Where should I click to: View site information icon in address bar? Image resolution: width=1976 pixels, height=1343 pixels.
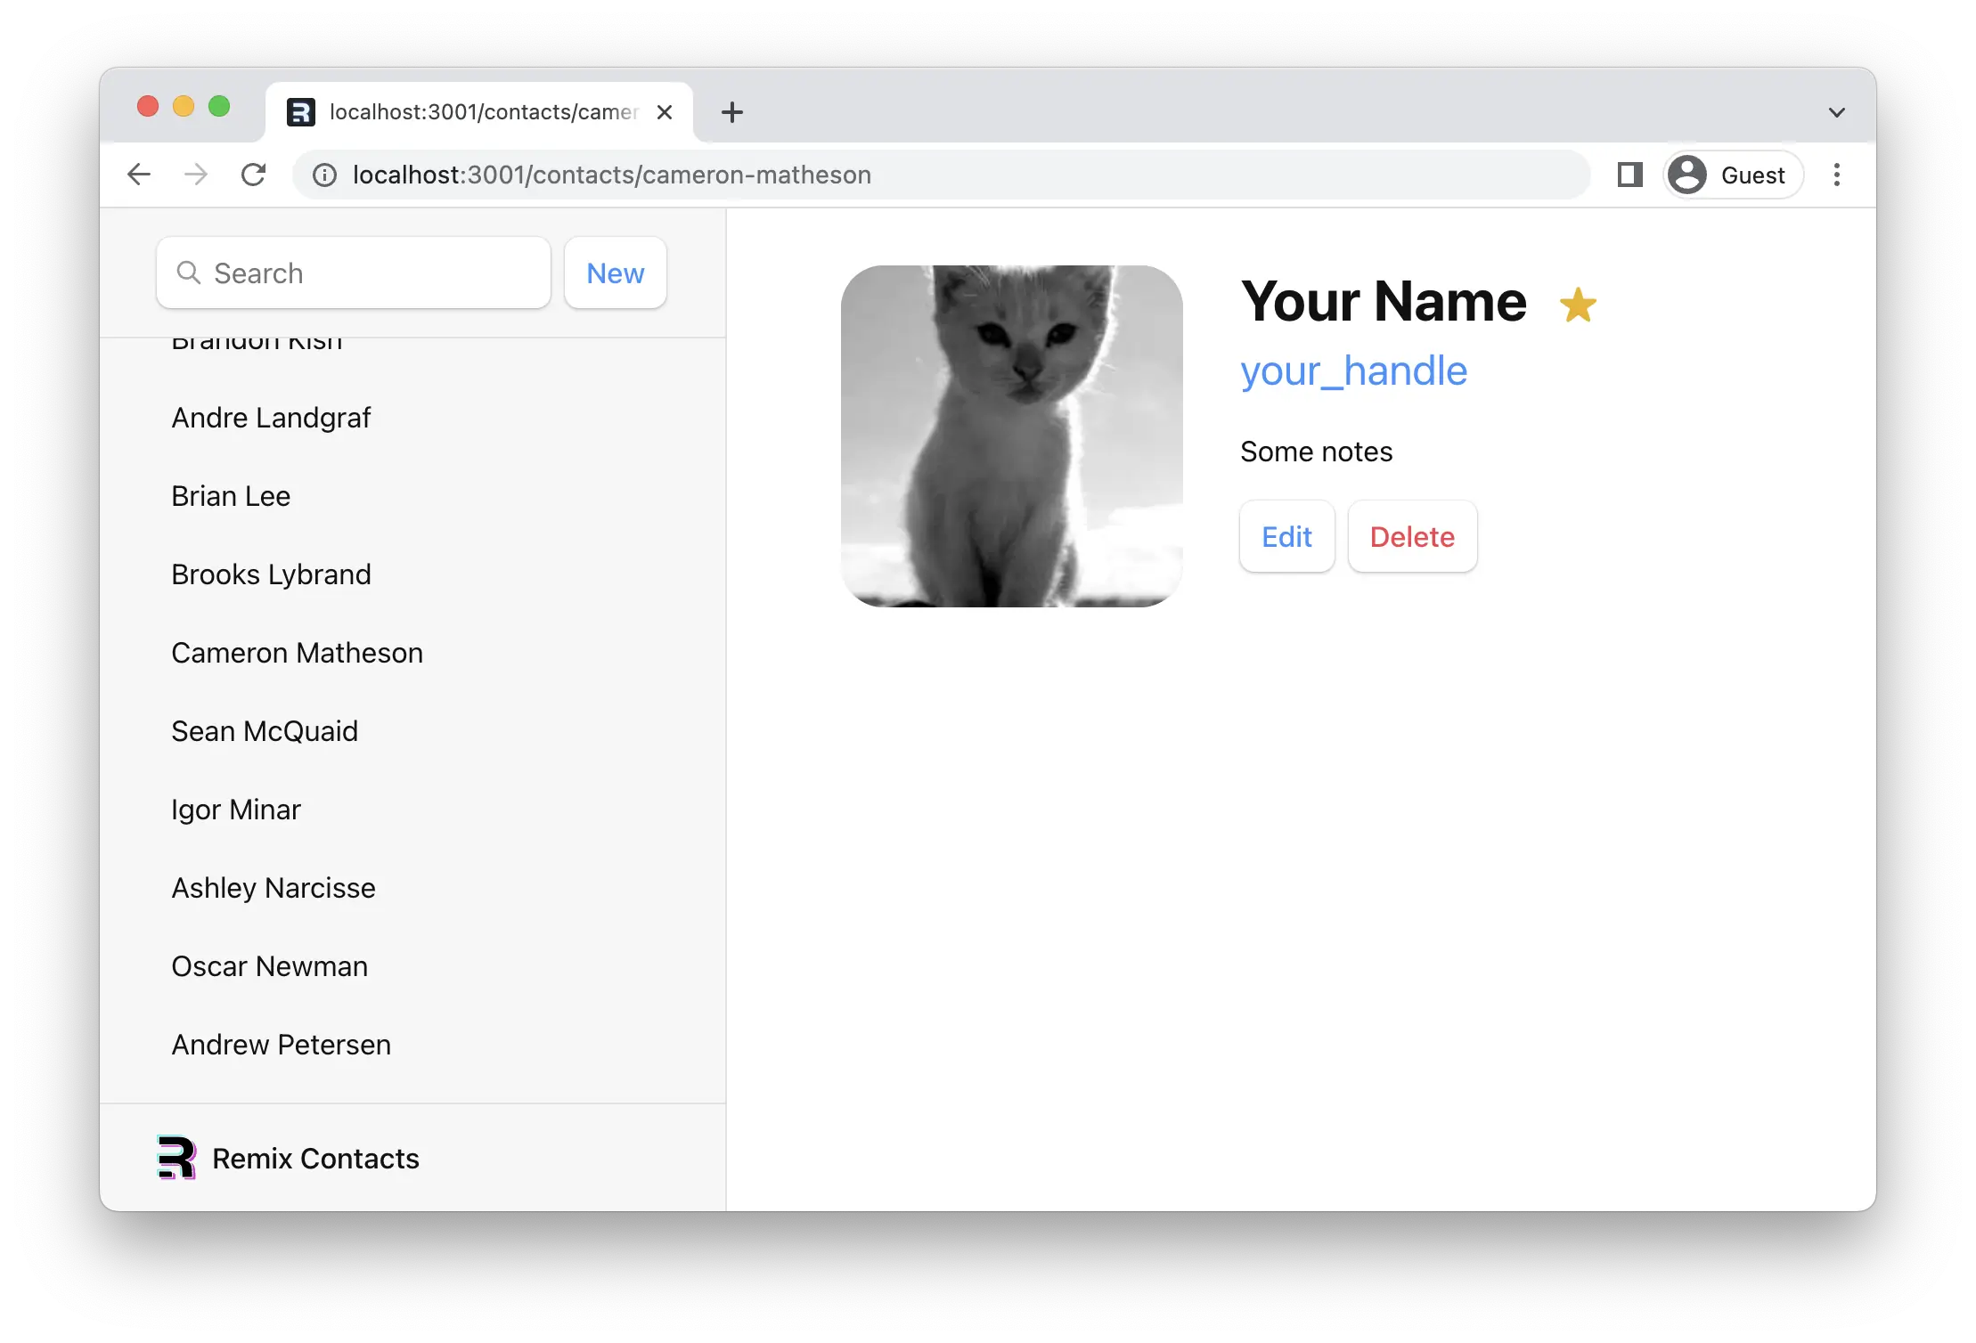[325, 175]
